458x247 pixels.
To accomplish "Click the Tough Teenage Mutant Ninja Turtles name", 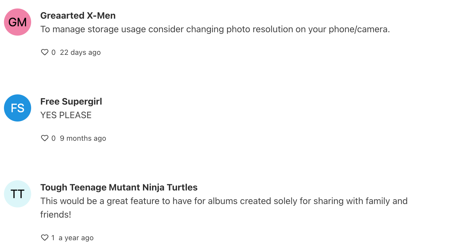I will click(119, 187).
